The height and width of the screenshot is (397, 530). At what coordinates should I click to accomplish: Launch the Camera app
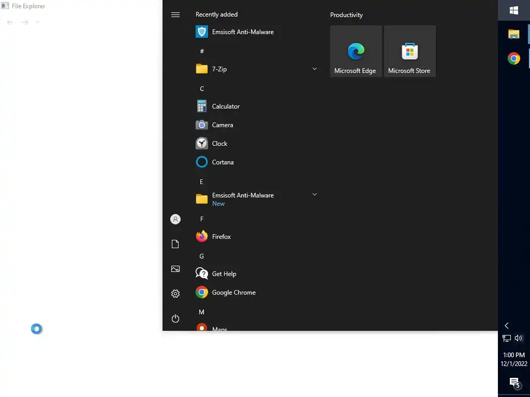click(x=257, y=125)
